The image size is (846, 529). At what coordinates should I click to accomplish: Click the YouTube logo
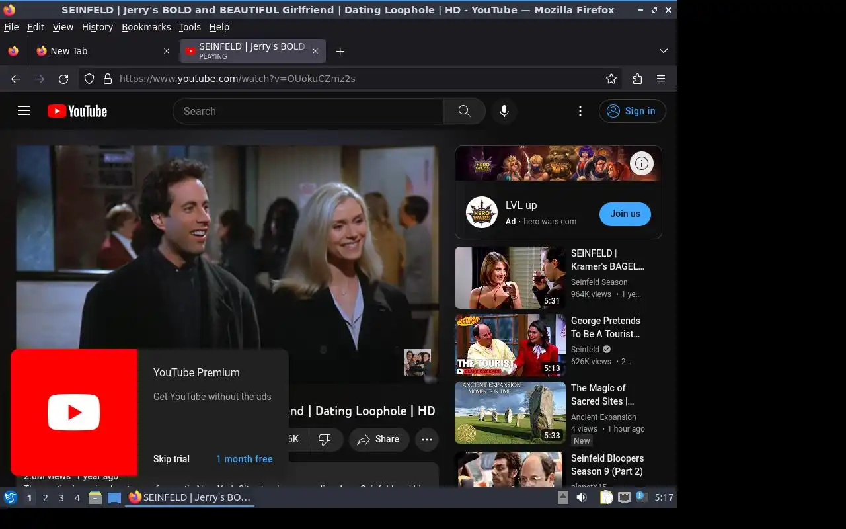pos(77,111)
